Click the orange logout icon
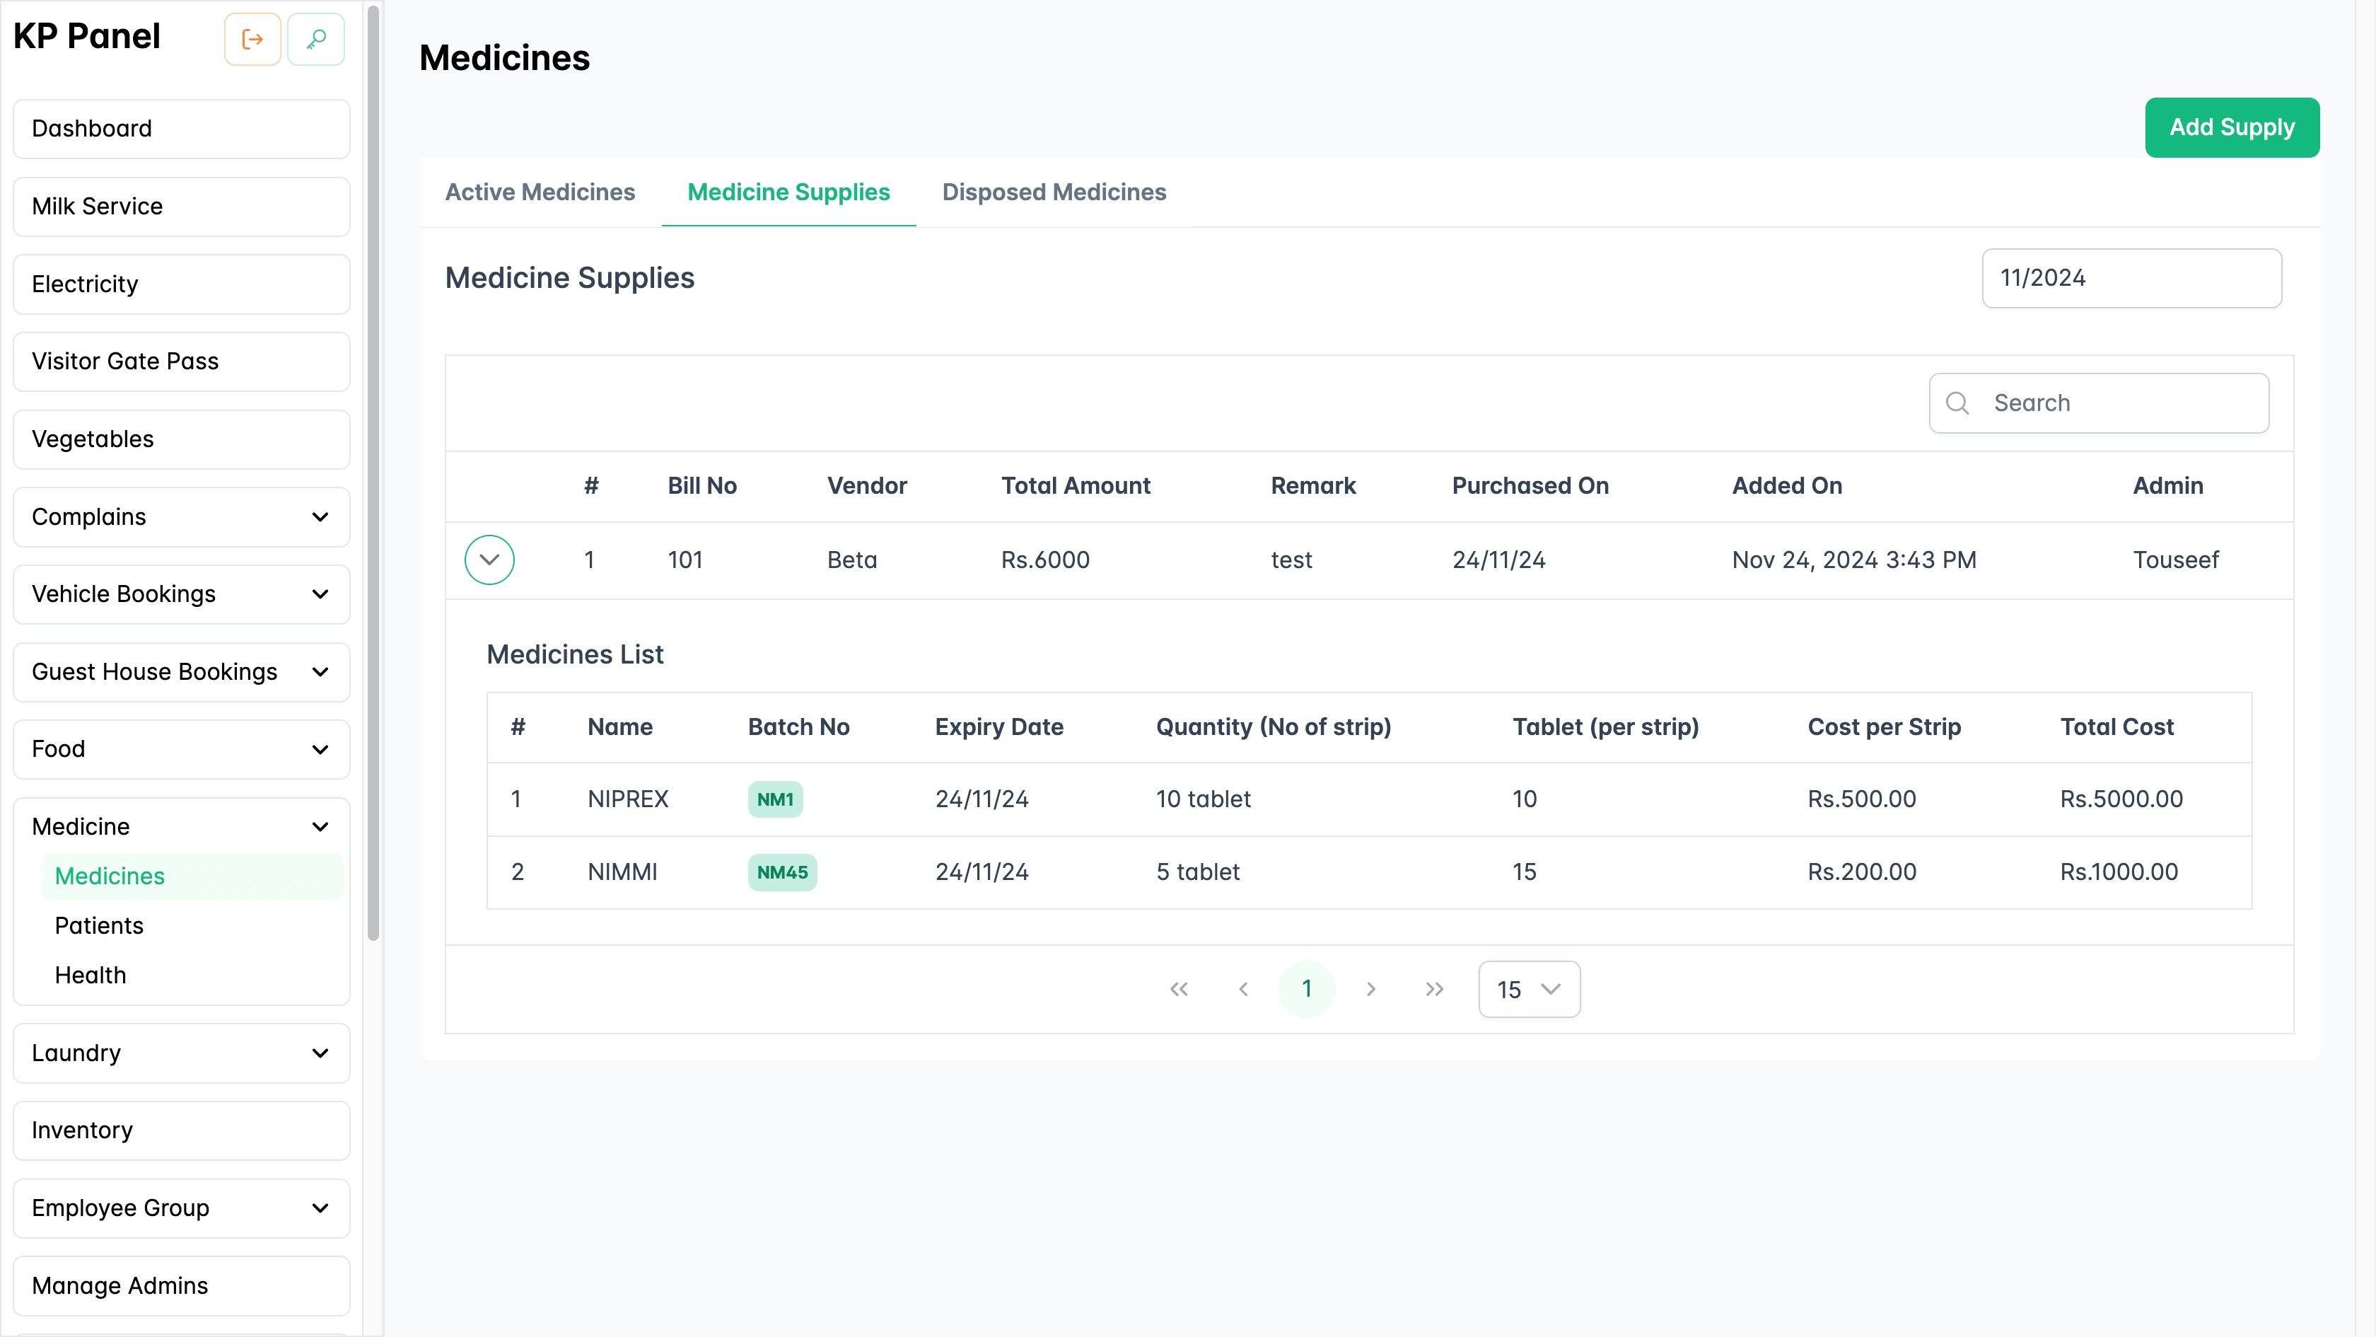The image size is (2376, 1337). point(252,39)
